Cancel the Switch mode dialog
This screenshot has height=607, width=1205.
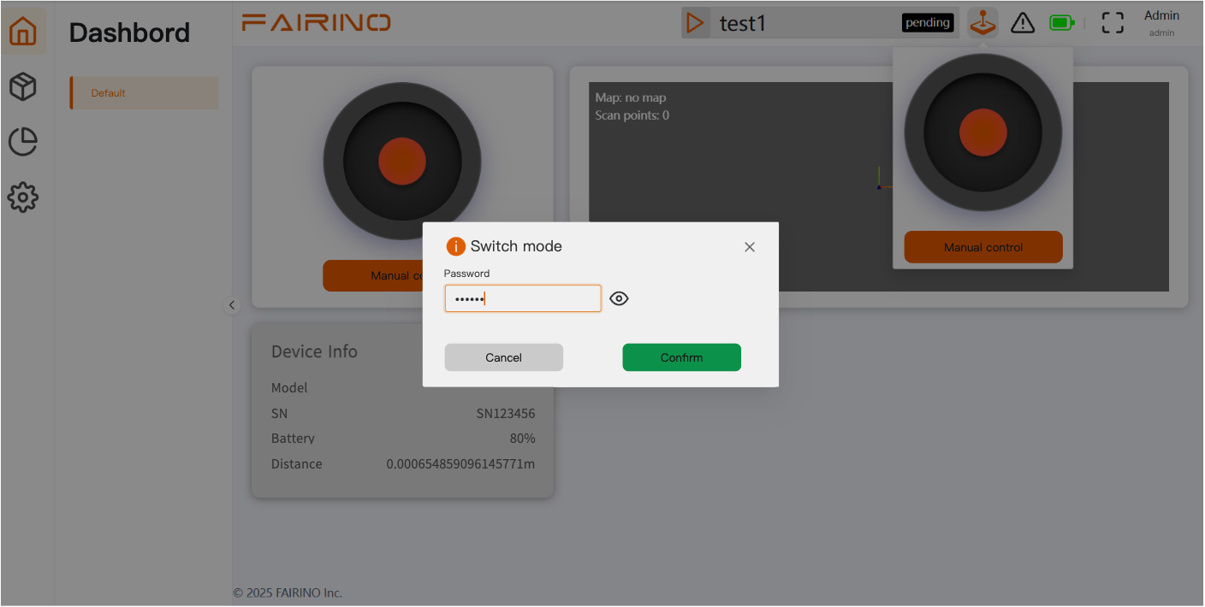point(503,357)
